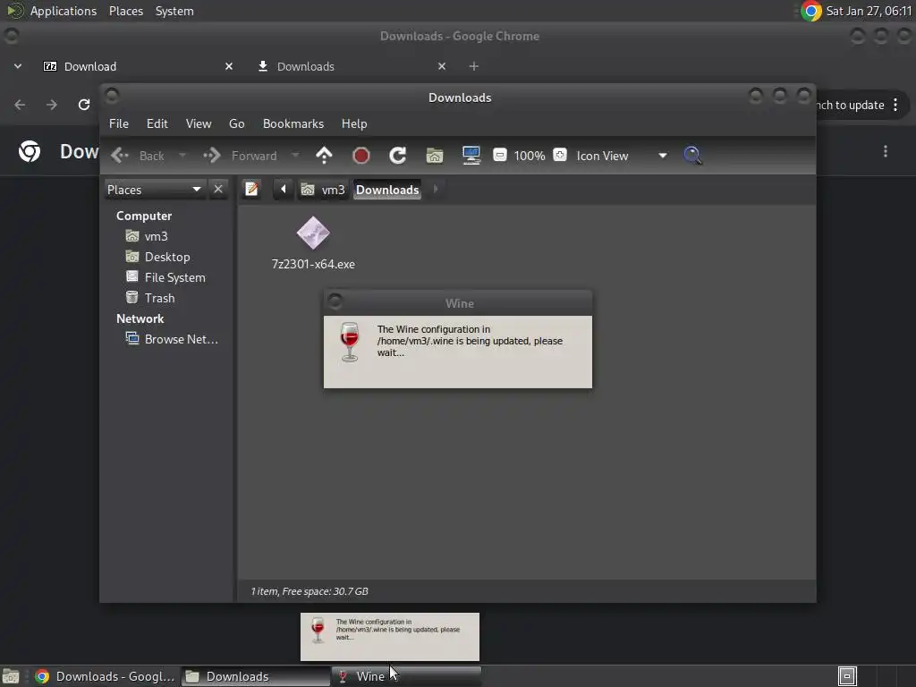
Task: Click Chrome reload icon
Action: point(84,105)
